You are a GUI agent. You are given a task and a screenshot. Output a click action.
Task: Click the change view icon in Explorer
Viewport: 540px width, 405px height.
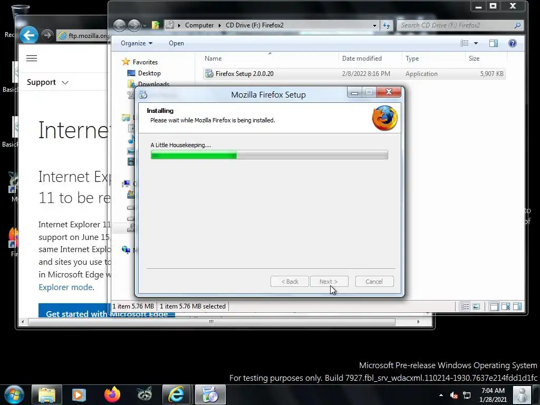[465, 43]
